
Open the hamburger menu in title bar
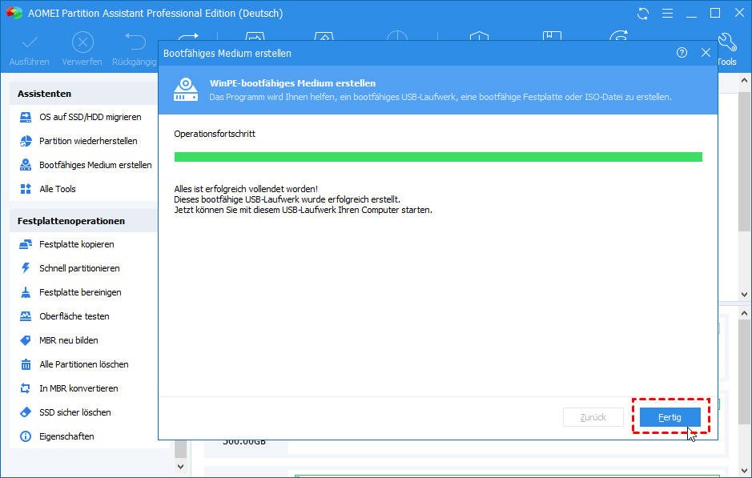pos(667,14)
